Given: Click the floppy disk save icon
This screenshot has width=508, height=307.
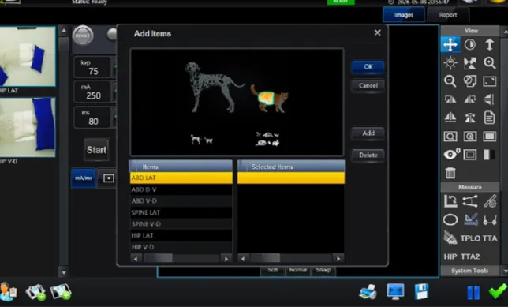Looking at the screenshot, I should coord(421,291).
